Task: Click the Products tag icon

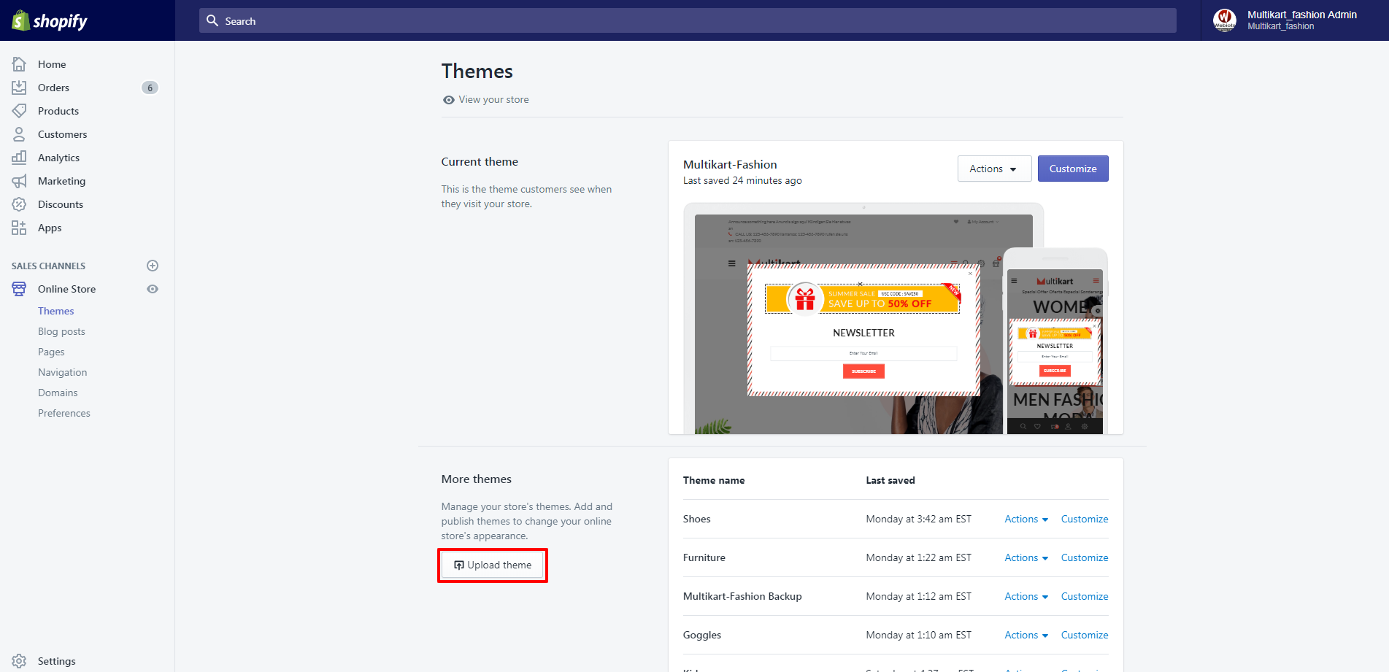Action: tap(19, 111)
